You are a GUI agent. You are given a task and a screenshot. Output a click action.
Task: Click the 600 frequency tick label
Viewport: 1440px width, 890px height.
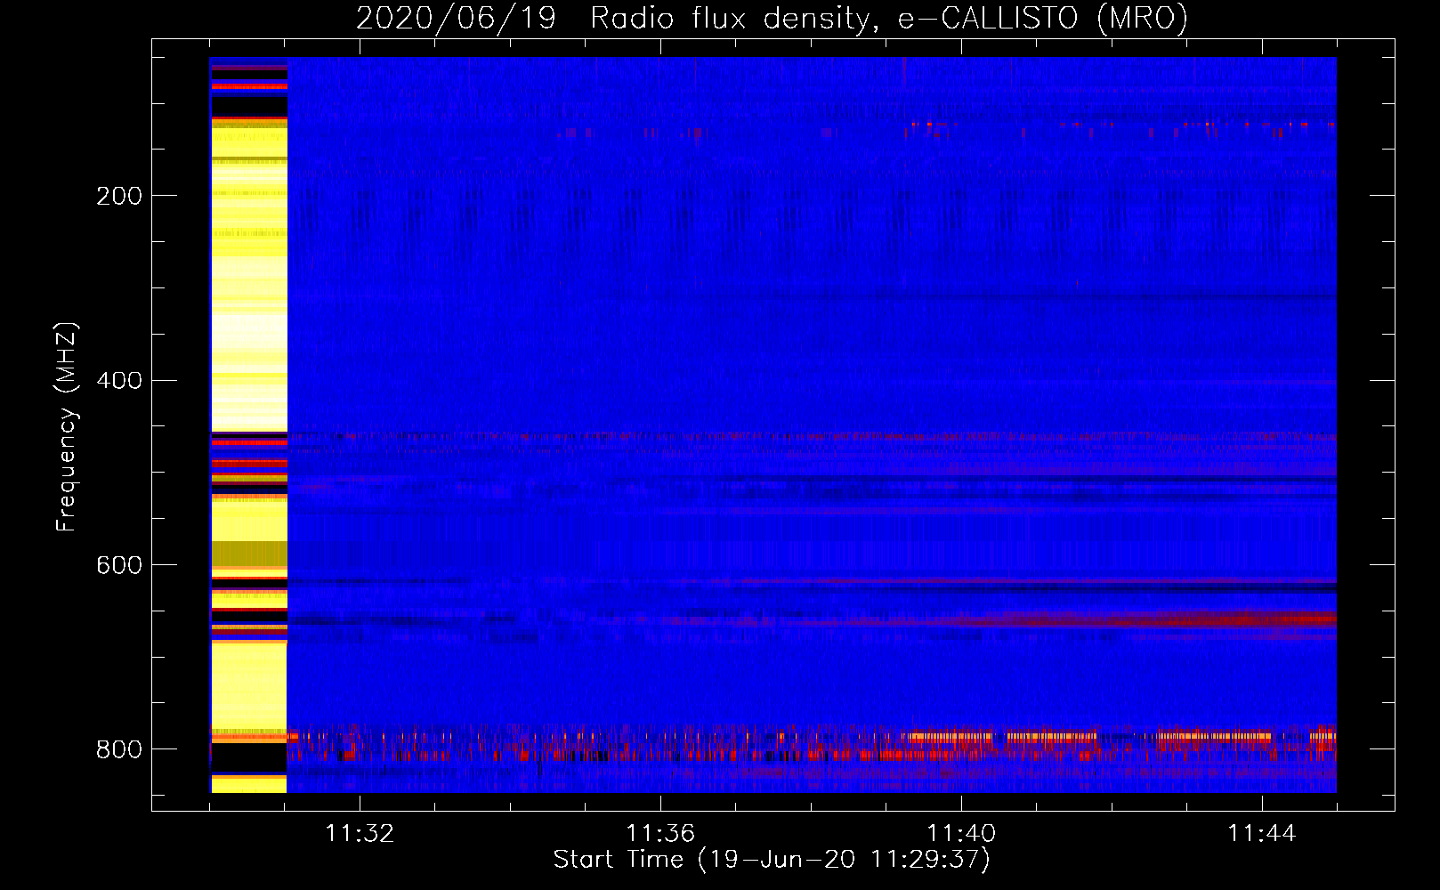(119, 566)
